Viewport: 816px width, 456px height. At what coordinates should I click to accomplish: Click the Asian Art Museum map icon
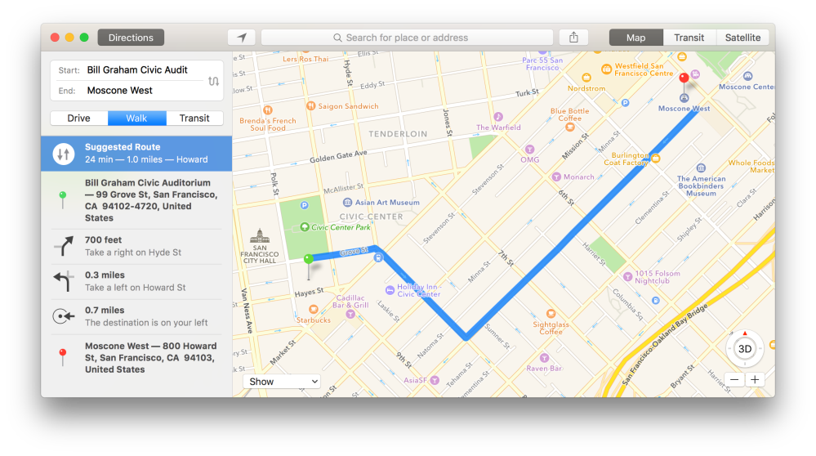click(x=348, y=203)
